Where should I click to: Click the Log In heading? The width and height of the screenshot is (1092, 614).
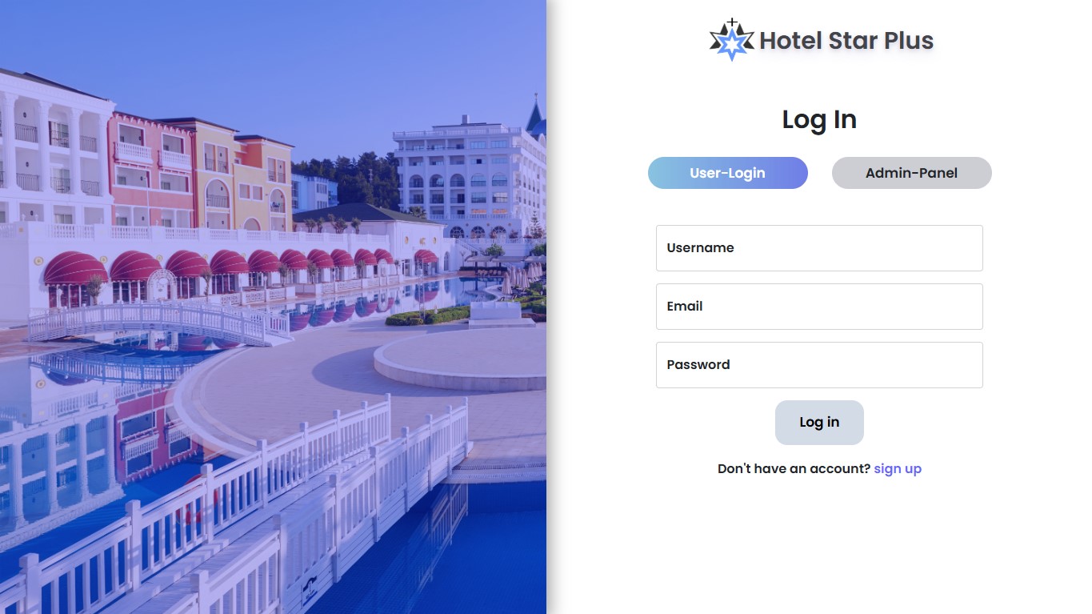[x=819, y=119]
